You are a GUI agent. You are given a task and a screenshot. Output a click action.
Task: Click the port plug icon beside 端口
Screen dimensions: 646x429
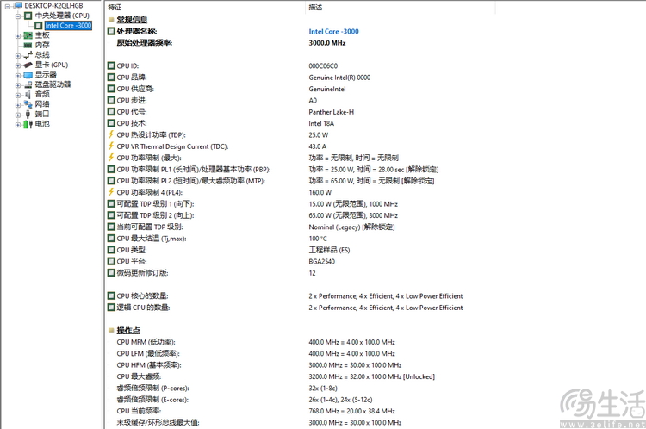pos(28,115)
